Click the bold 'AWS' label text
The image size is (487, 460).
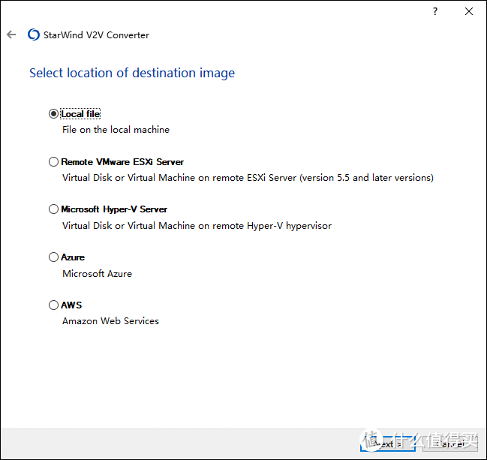point(71,305)
